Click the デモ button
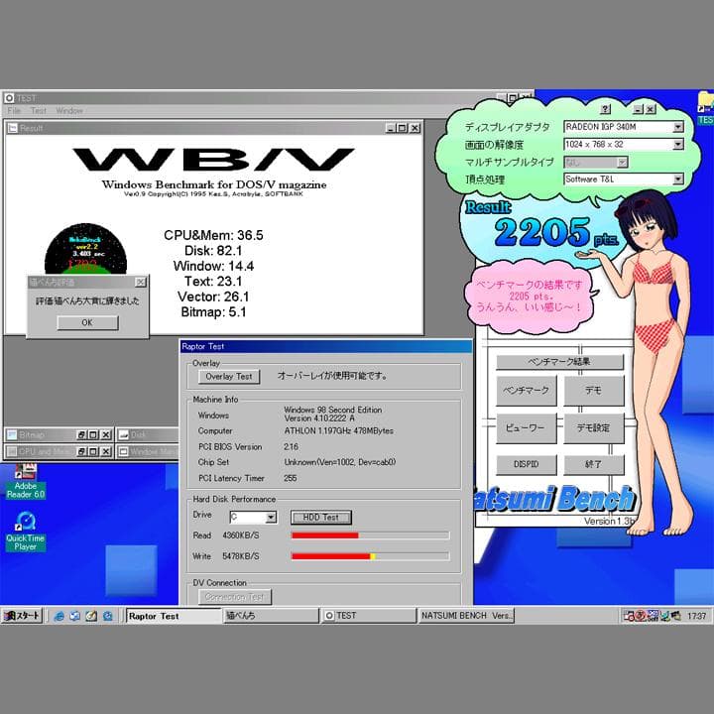 593,391
